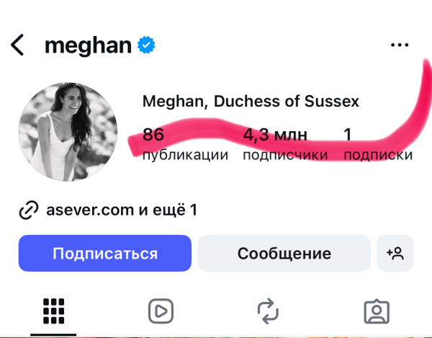The image size is (432, 338).
Task: Open the подписчики followers label
Action: pos(285,155)
